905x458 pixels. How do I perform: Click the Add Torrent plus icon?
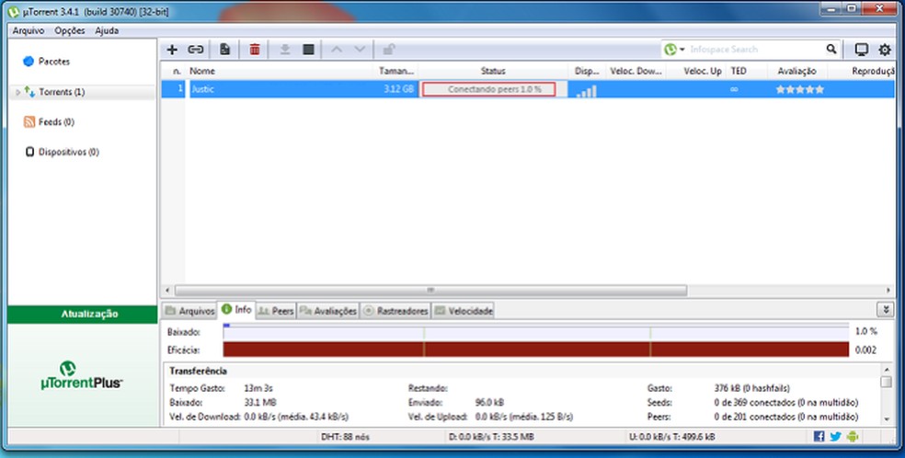(x=171, y=50)
